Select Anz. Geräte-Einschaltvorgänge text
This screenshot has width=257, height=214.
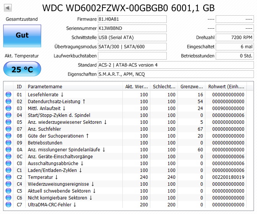click(x=60, y=157)
